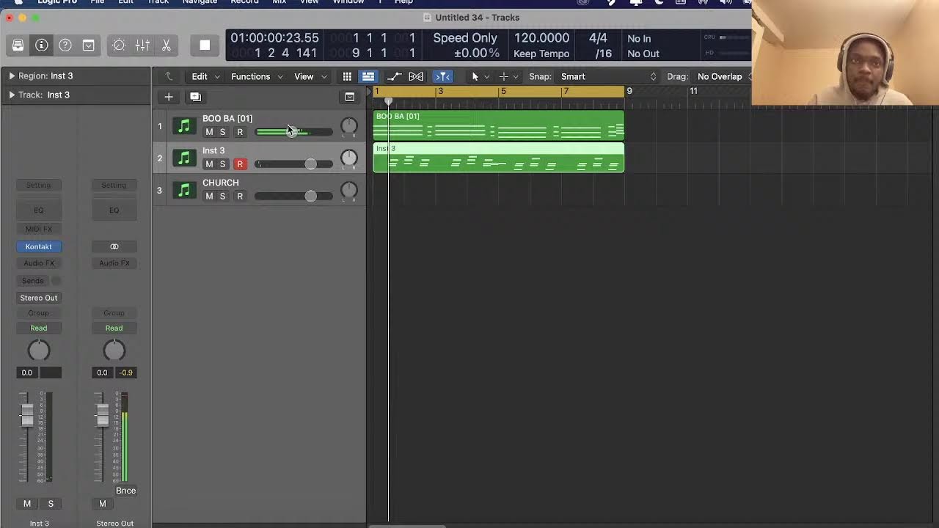Screen dimensions: 939x528
Task: Show automation curve icon
Action: (x=394, y=76)
